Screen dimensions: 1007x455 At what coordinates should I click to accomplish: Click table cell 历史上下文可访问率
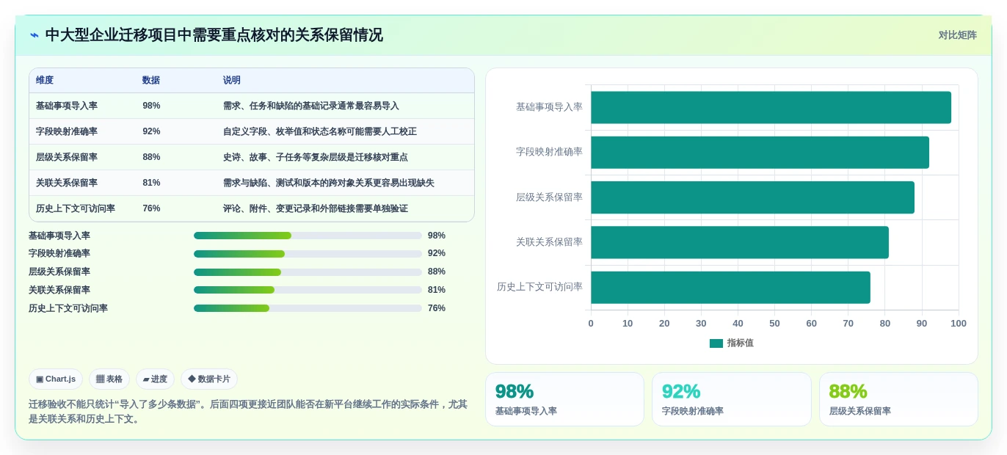(76, 208)
